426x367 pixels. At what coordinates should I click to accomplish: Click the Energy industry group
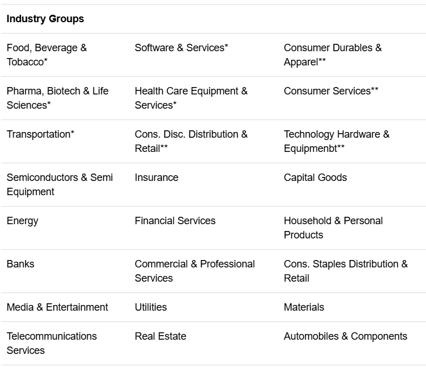click(x=22, y=221)
